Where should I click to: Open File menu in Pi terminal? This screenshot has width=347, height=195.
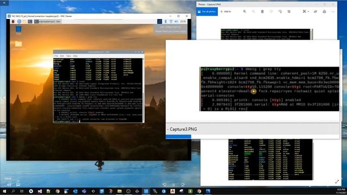pos(56,56)
